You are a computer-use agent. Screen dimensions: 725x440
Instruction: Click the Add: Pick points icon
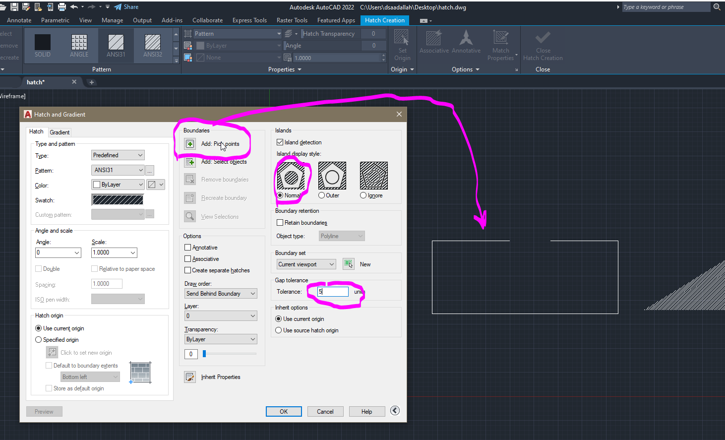(x=190, y=143)
